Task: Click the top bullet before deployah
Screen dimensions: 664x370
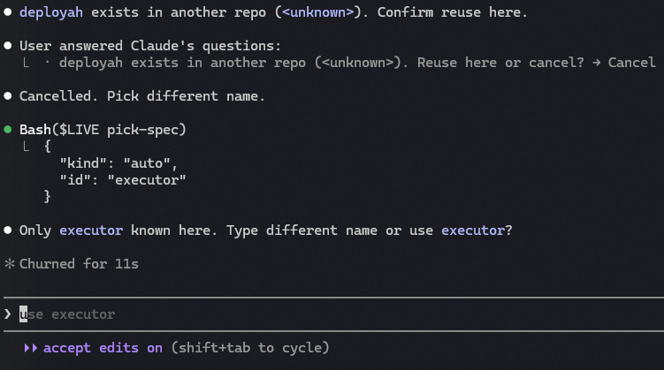Action: coord(8,11)
